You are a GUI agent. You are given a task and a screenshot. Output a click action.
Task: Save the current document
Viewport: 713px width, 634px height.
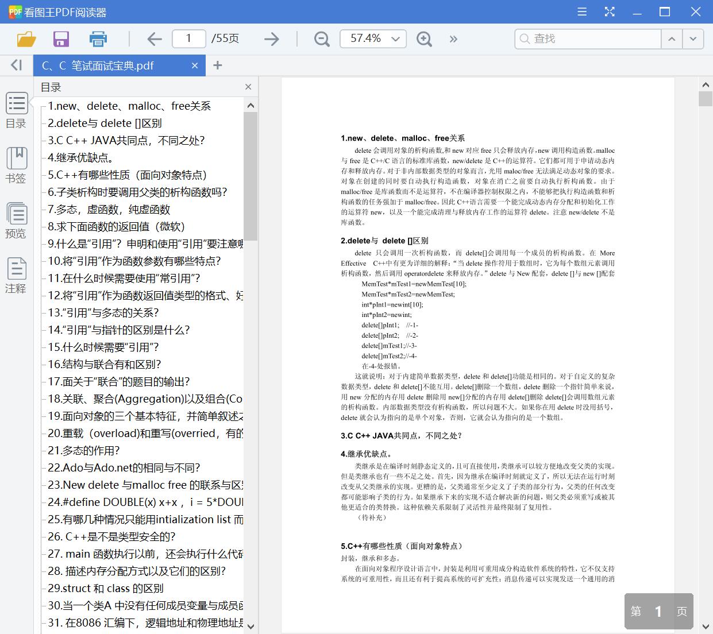61,38
